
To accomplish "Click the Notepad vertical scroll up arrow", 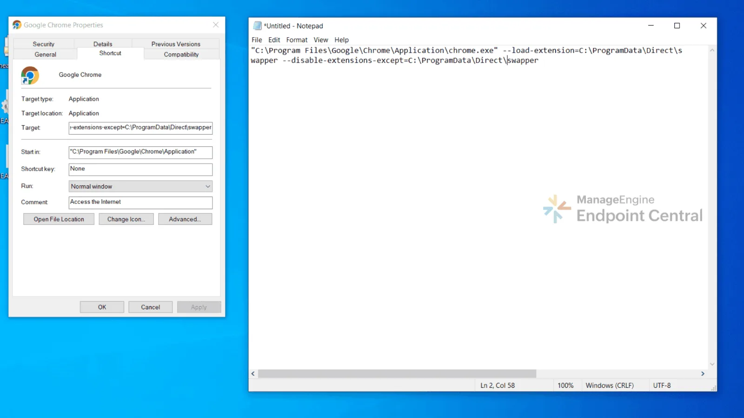I will [712, 50].
